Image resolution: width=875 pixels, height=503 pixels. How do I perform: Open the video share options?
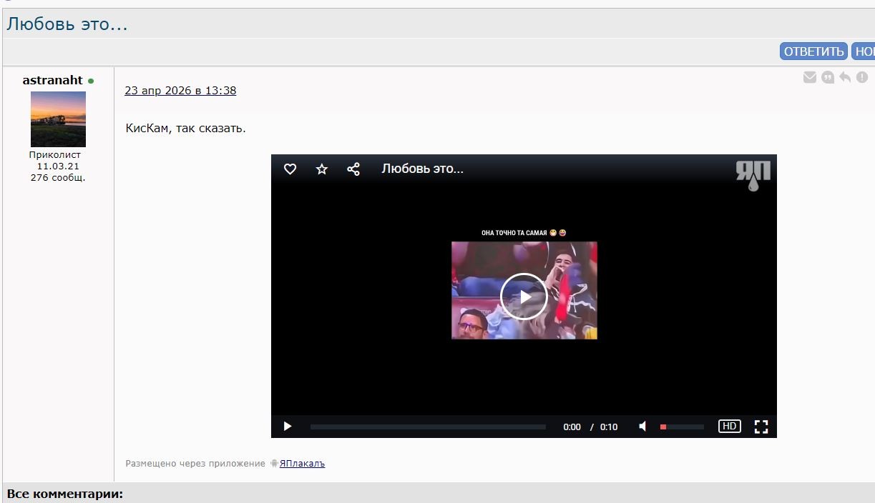[353, 169]
